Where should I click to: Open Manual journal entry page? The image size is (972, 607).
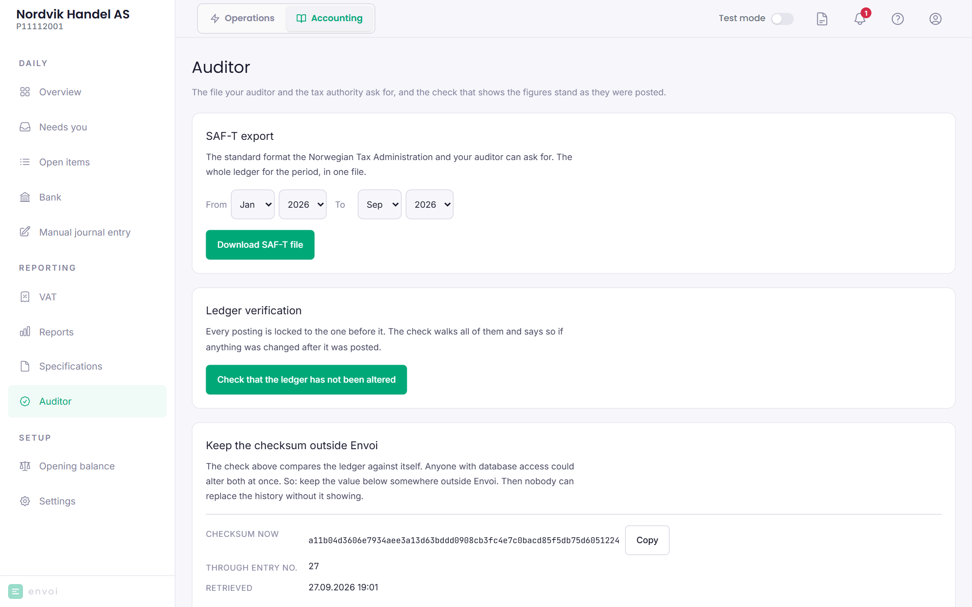(87, 232)
